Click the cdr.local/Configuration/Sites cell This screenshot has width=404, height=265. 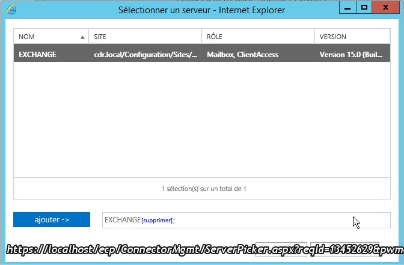click(x=145, y=55)
